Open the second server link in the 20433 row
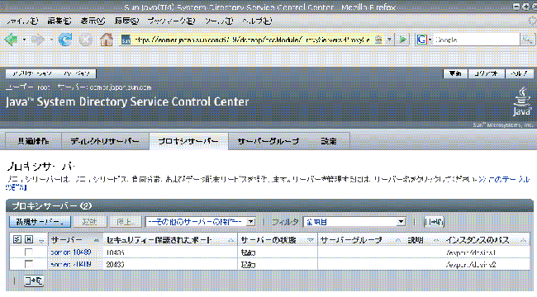 point(70,264)
